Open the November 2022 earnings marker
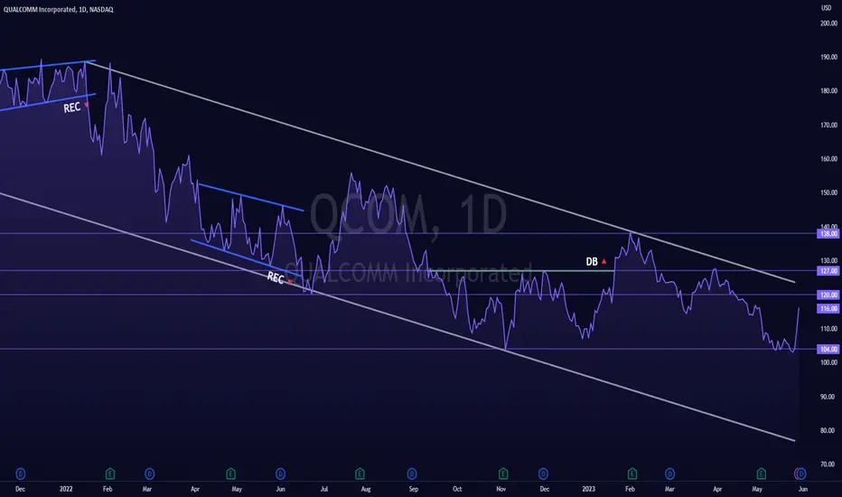 click(x=503, y=474)
